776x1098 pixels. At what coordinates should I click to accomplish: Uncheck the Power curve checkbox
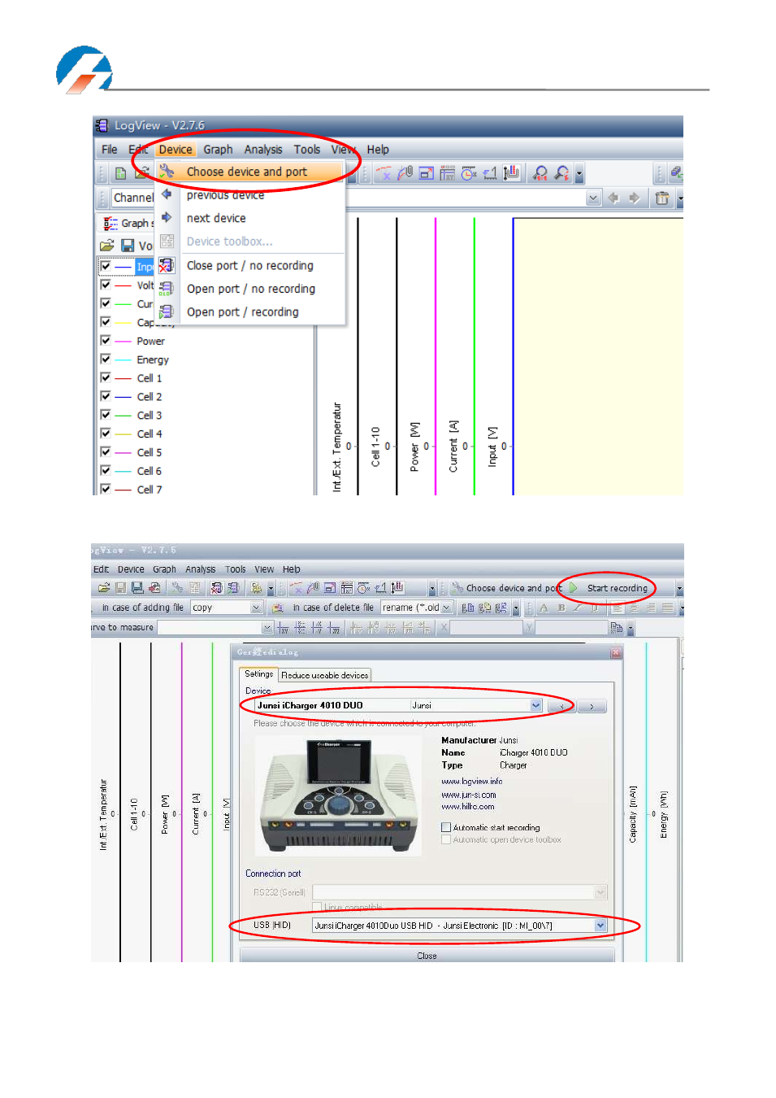[x=106, y=341]
